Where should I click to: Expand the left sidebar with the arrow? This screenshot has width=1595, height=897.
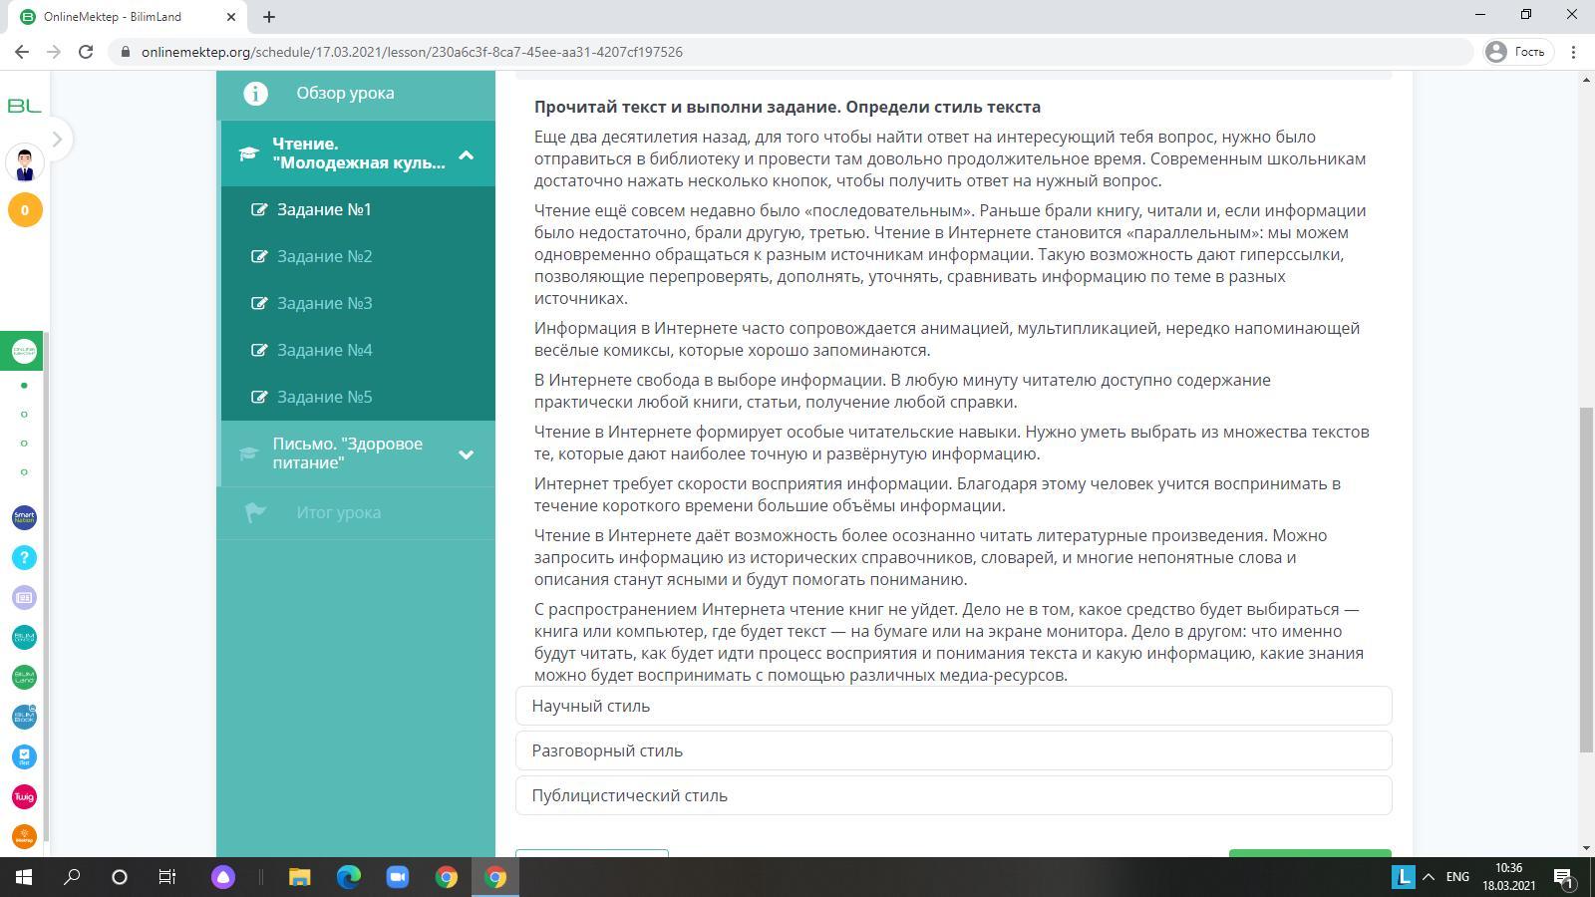coord(57,140)
